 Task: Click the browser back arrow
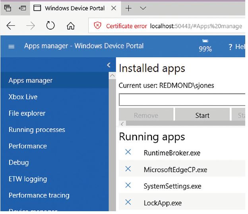tap(11, 26)
